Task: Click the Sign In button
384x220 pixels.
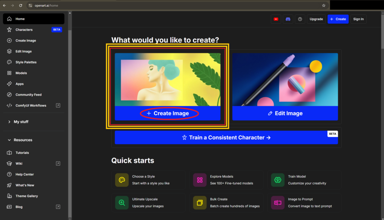Action: (358, 19)
